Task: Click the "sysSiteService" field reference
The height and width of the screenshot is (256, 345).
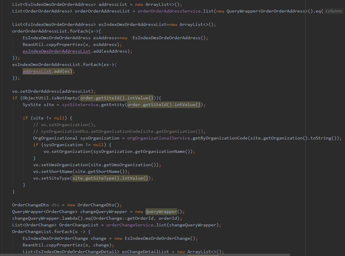Action: (x=80, y=105)
